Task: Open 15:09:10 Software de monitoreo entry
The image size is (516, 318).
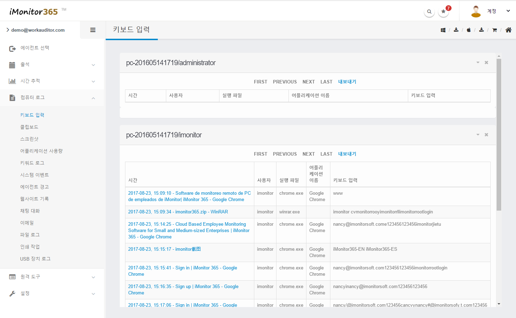Action: coord(189,197)
